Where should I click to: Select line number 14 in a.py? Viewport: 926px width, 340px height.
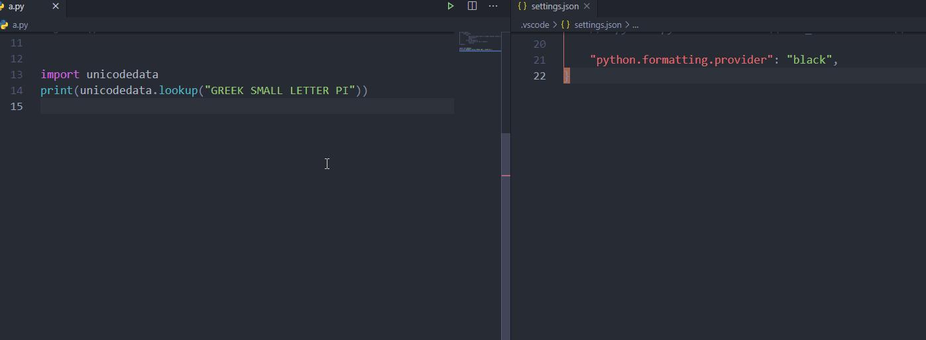(17, 90)
